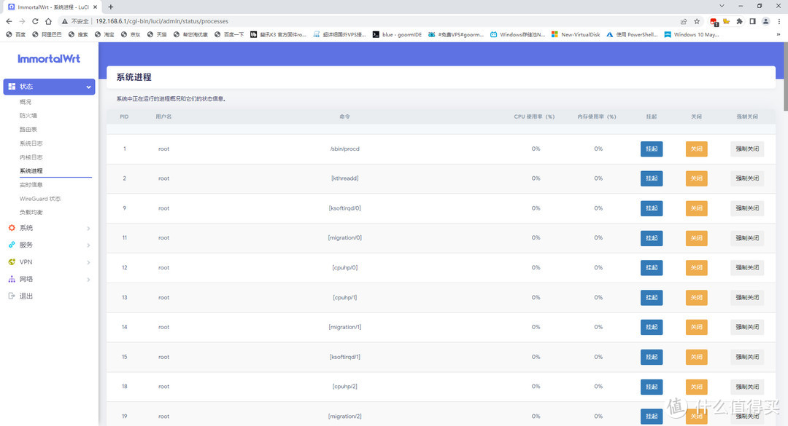Image resolution: width=788 pixels, height=426 pixels.
Task: Select the 系统进程 sidebar item
Action: click(x=31, y=171)
